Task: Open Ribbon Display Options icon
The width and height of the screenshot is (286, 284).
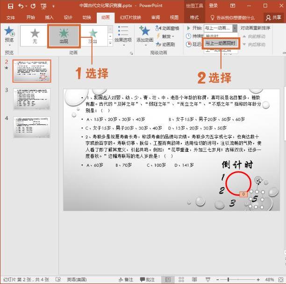Action: click(233, 6)
